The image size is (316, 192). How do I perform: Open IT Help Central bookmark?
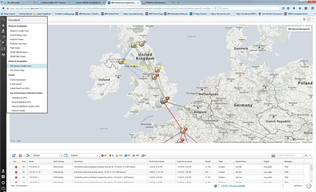198,14
